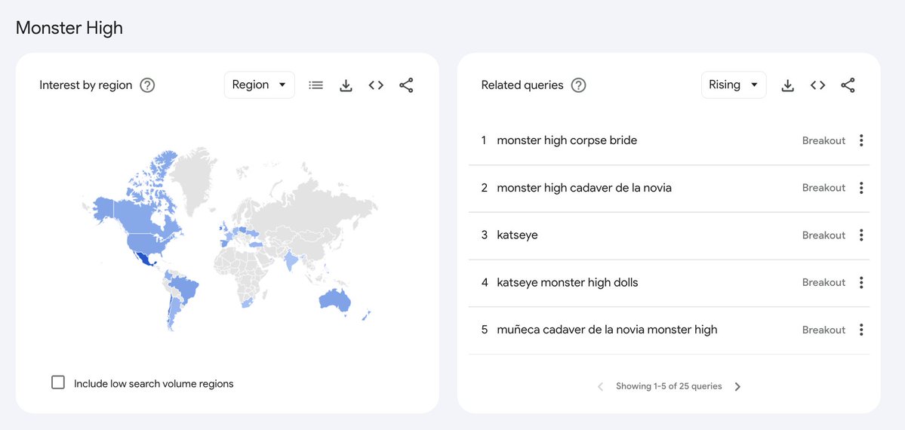Switch Interest by region to list view
The height and width of the screenshot is (430, 905).
tap(316, 85)
